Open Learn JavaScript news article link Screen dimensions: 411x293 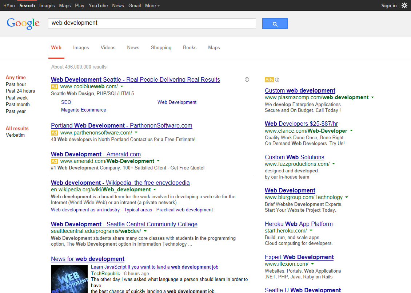pos(155,267)
